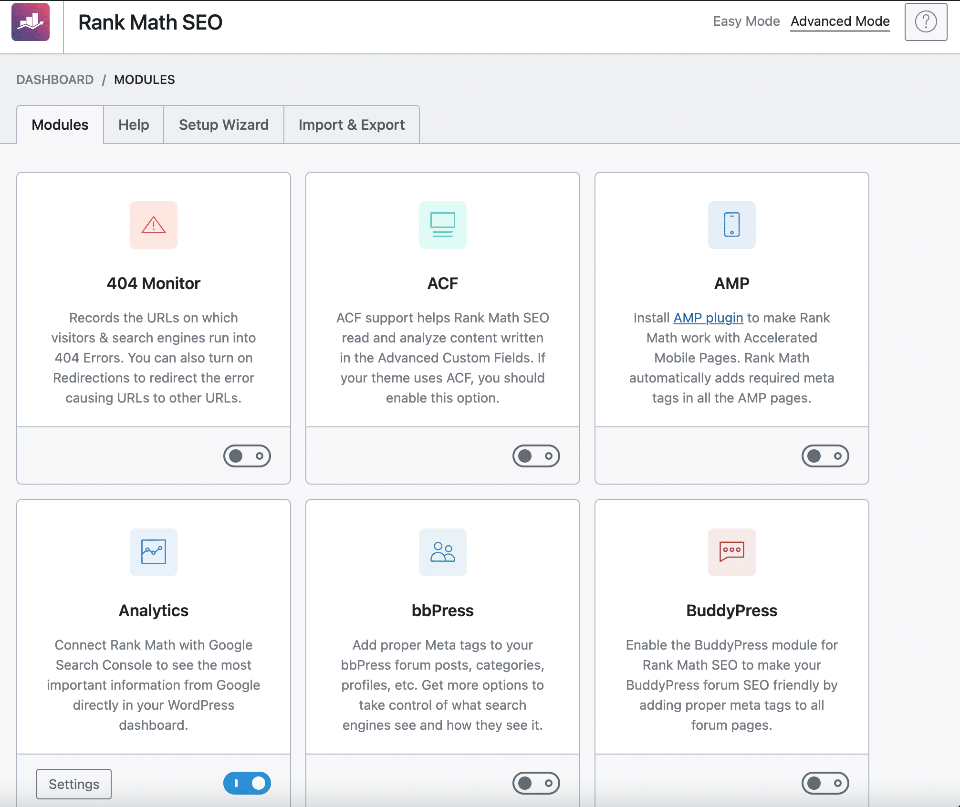960x807 pixels.
Task: Click the BuddyPress speech bubble icon
Action: pos(731,552)
